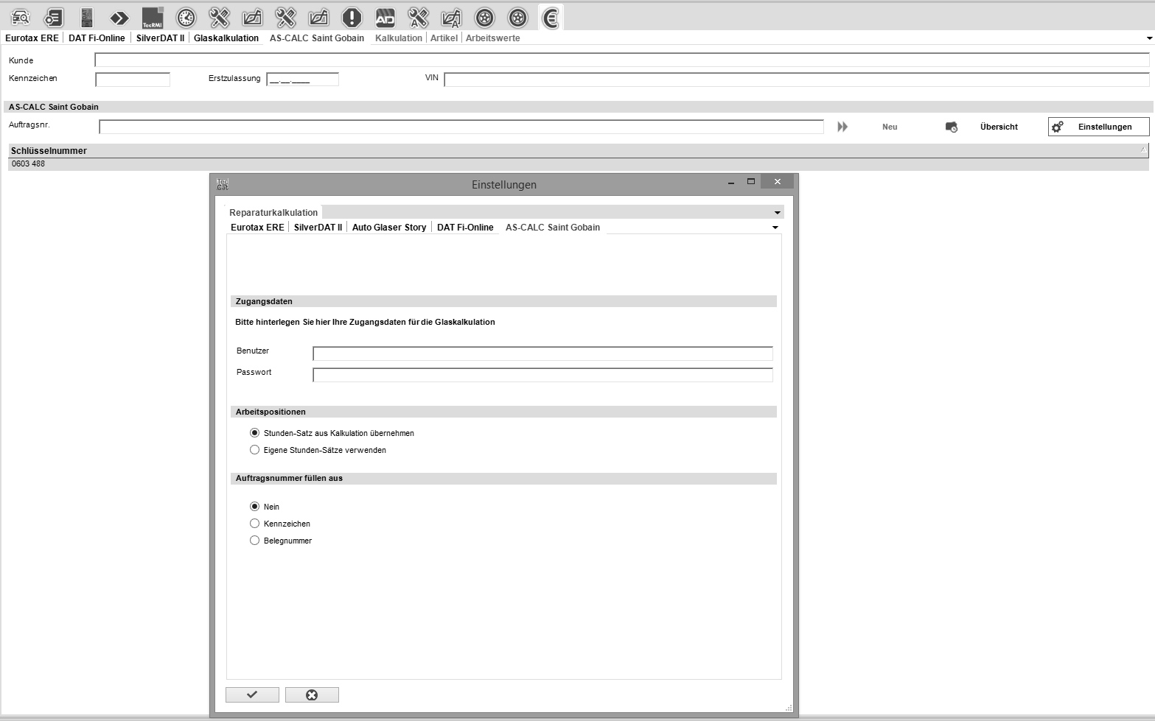The width and height of the screenshot is (1155, 721).
Task: Open the DAT book icon in toolbar
Action: (x=86, y=17)
